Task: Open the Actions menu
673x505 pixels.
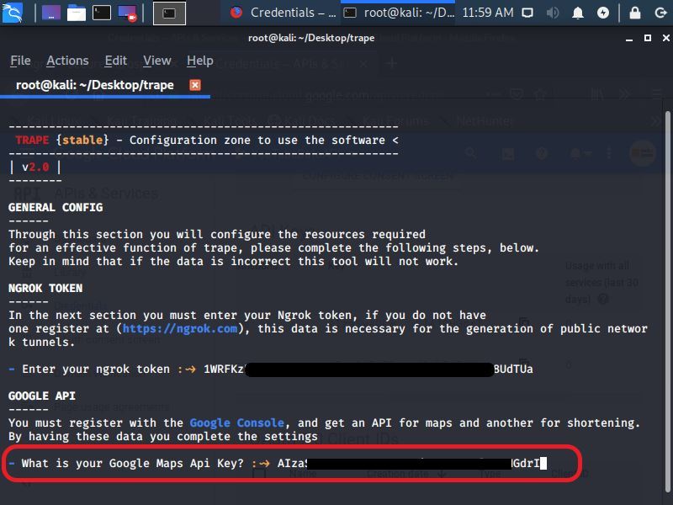Action: [67, 61]
